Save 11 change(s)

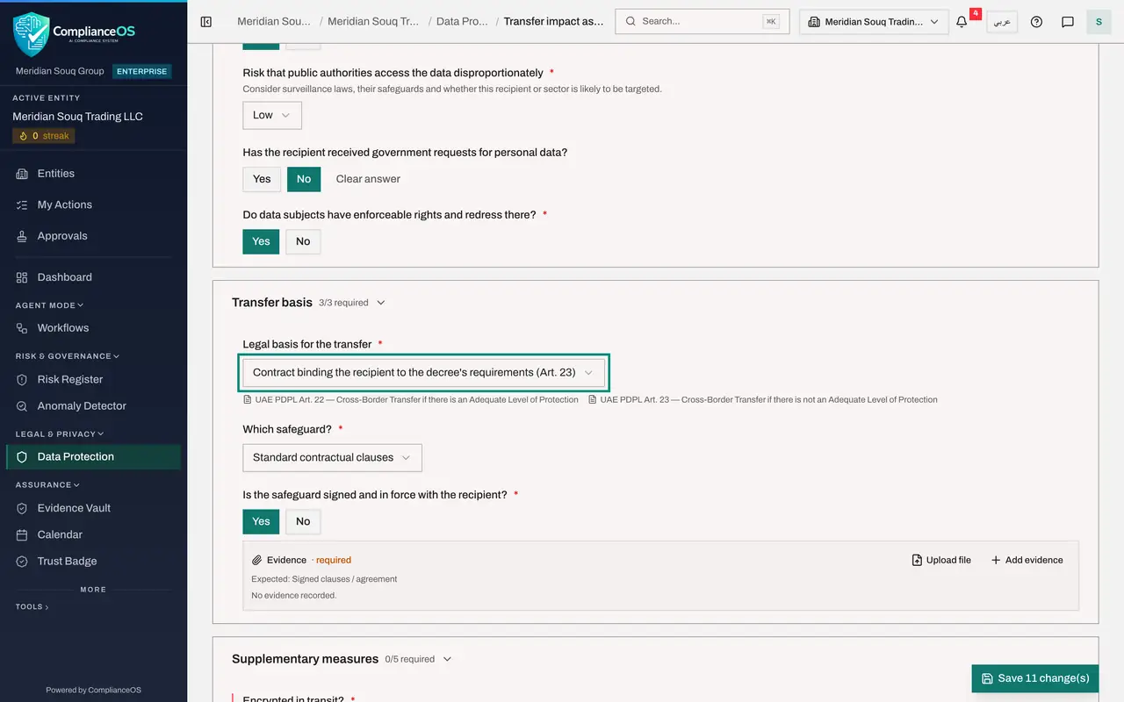pyautogui.click(x=1035, y=678)
